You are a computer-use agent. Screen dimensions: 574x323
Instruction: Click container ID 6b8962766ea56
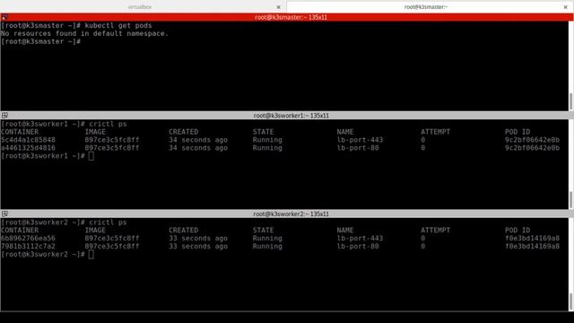(28, 239)
